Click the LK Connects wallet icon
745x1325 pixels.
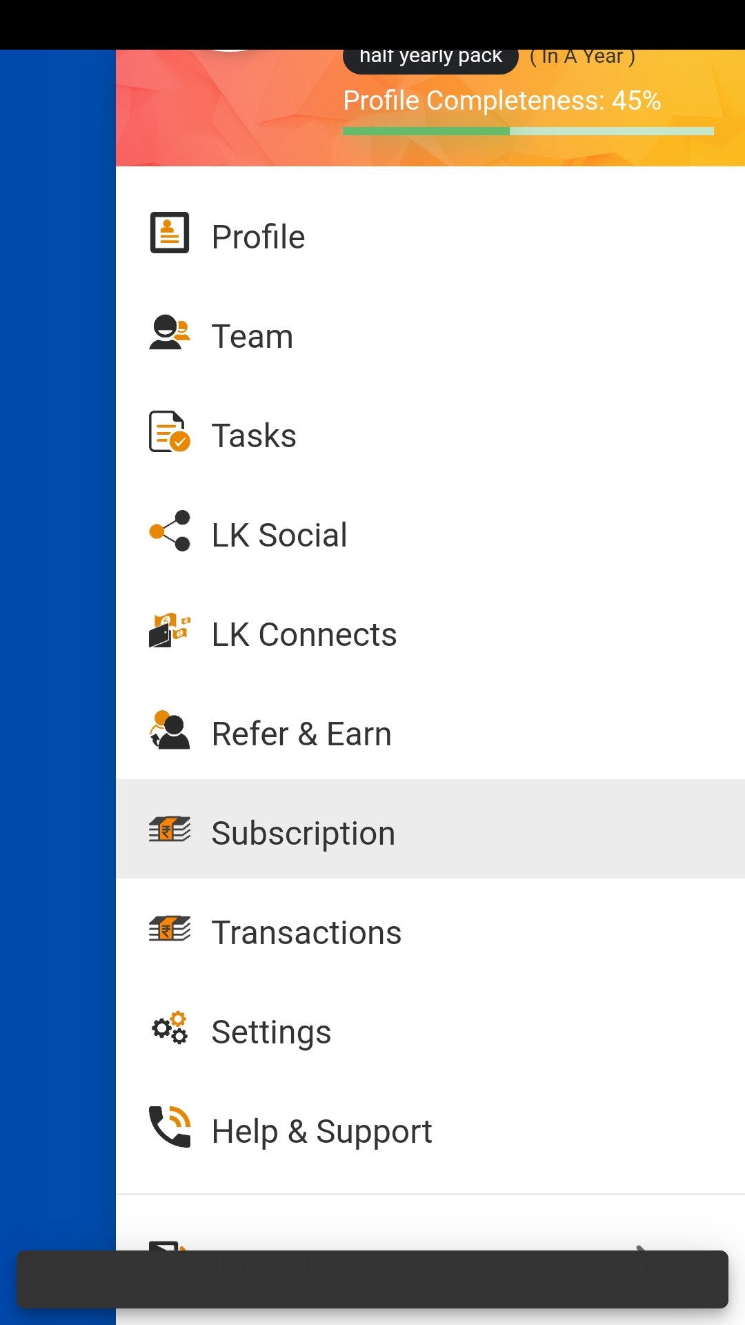(x=170, y=631)
